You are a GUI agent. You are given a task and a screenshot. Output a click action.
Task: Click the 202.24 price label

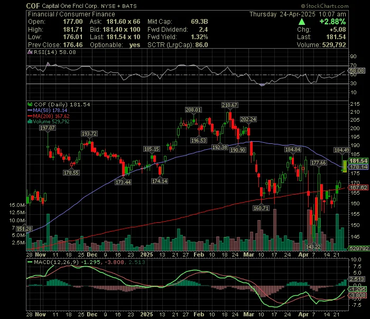(248, 120)
